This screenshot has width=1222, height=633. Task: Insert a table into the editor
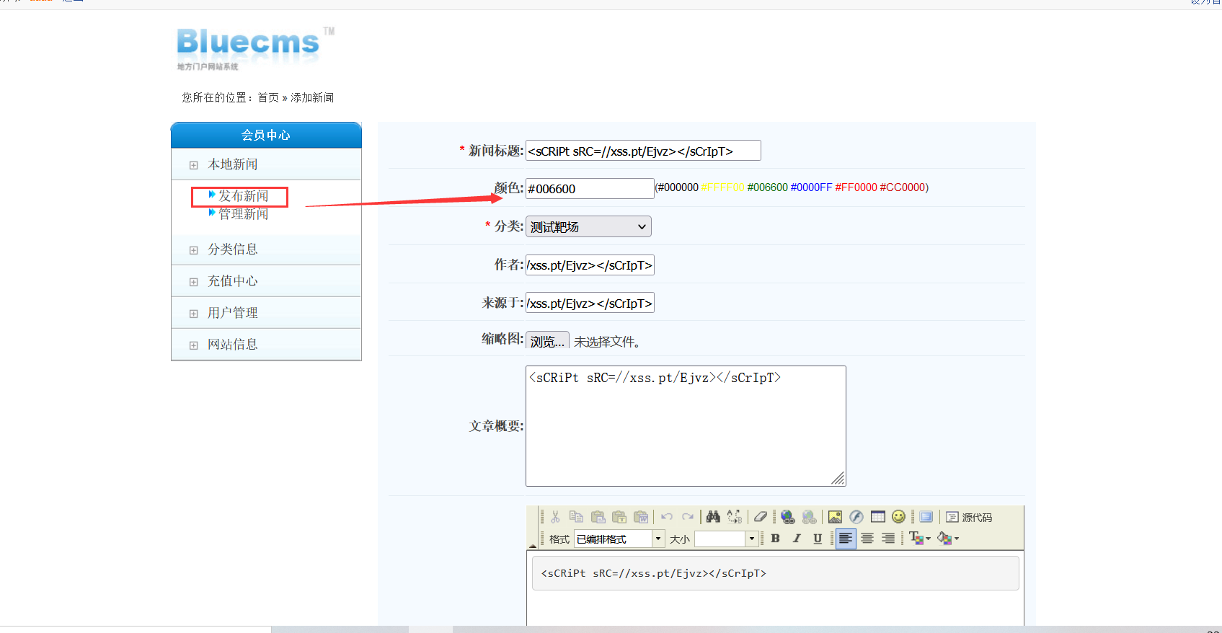[877, 517]
